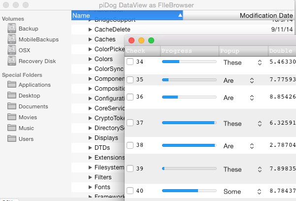The image size is (296, 201).
Task: Select the DirectoryServices folder row
Action: pos(98,128)
